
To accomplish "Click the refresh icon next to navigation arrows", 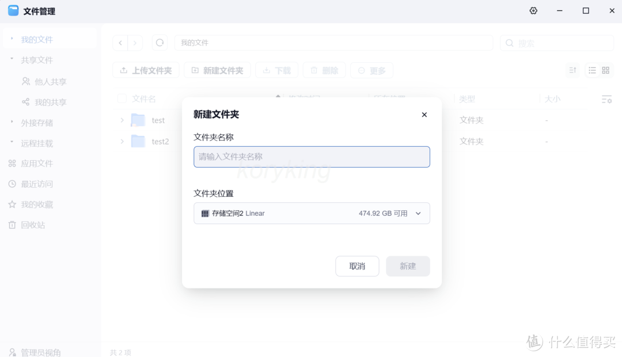I will click(160, 43).
